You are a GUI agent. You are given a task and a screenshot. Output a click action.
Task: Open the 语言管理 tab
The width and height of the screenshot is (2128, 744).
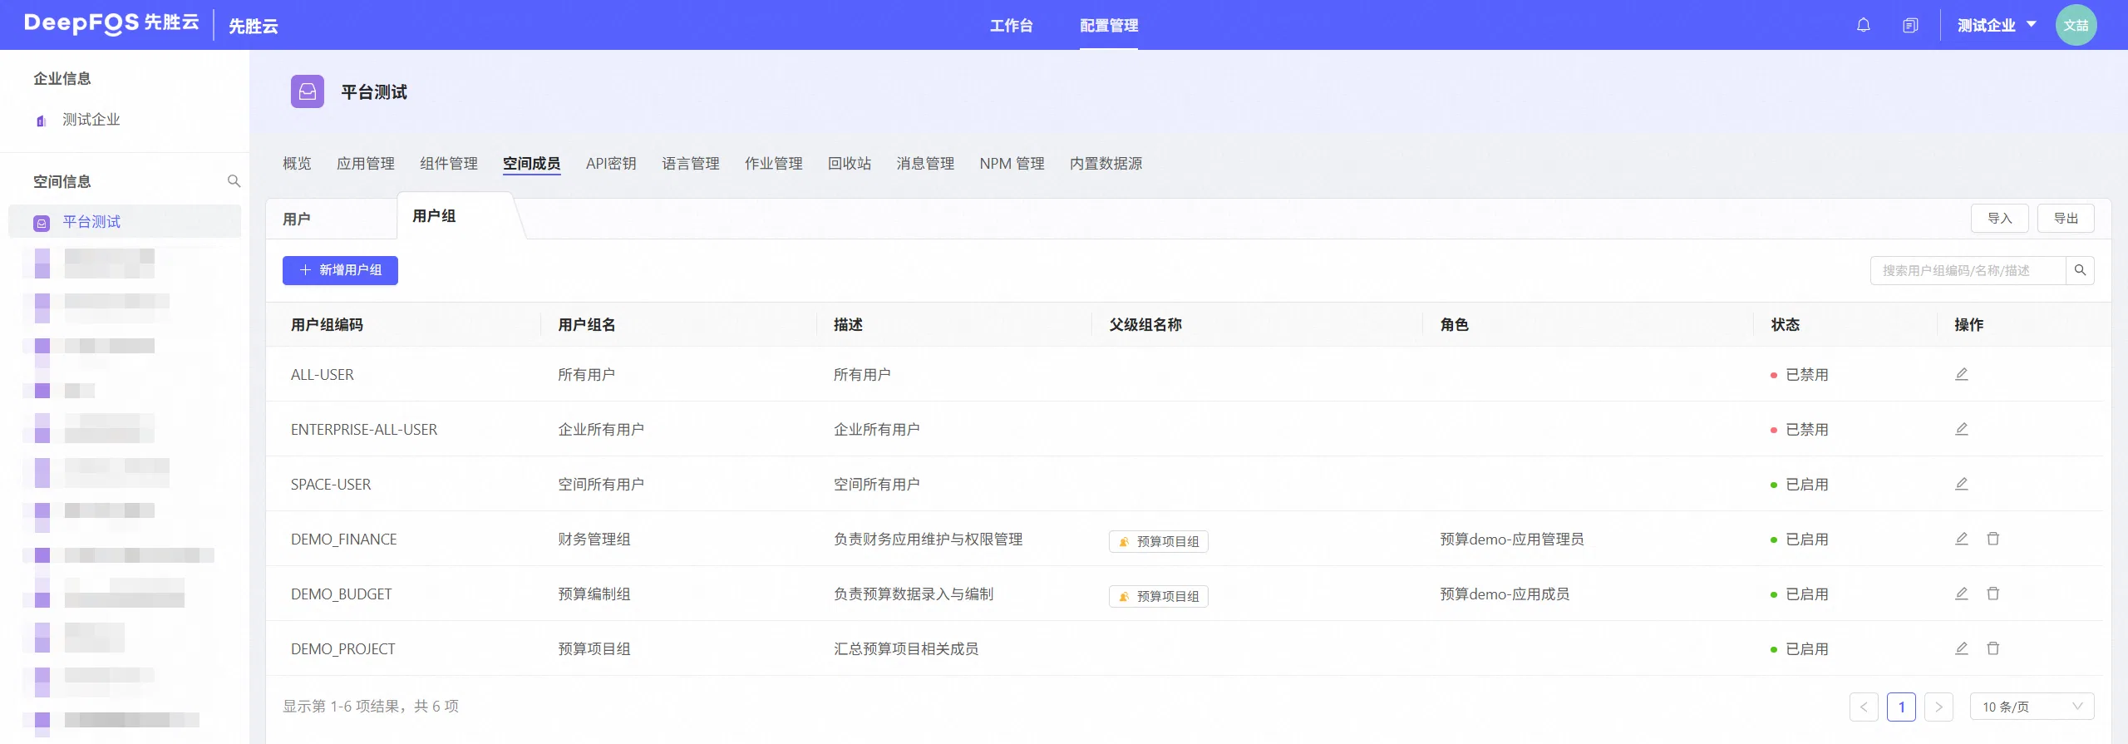[691, 164]
